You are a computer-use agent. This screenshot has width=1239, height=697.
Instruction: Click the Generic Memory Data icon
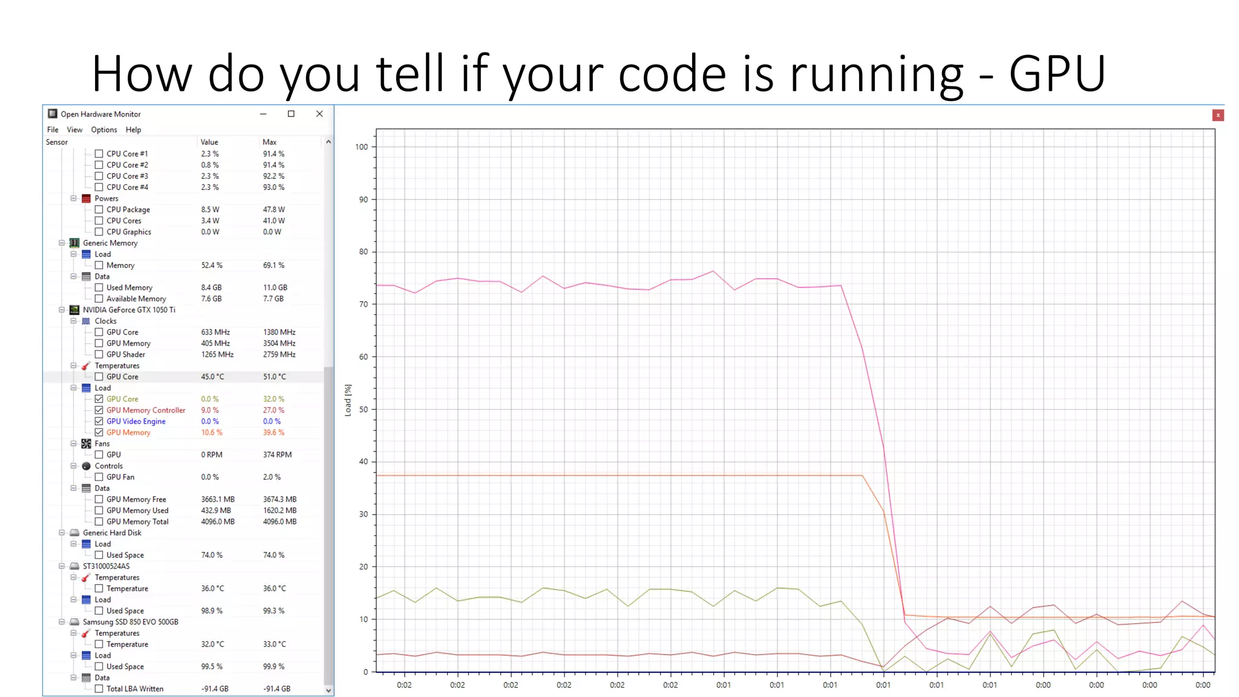point(86,277)
